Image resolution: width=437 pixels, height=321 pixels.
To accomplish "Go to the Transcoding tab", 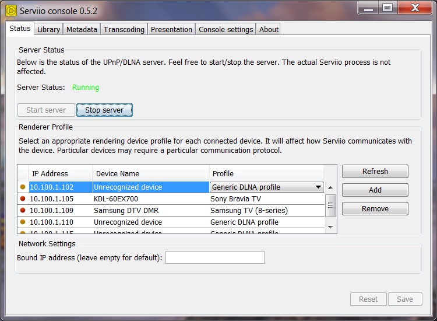I will 124,29.
